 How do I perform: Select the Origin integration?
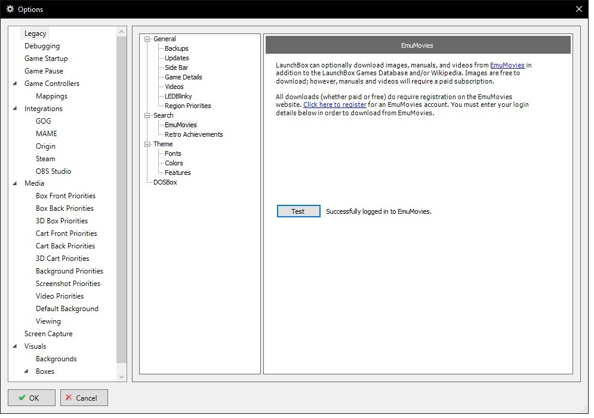point(45,146)
